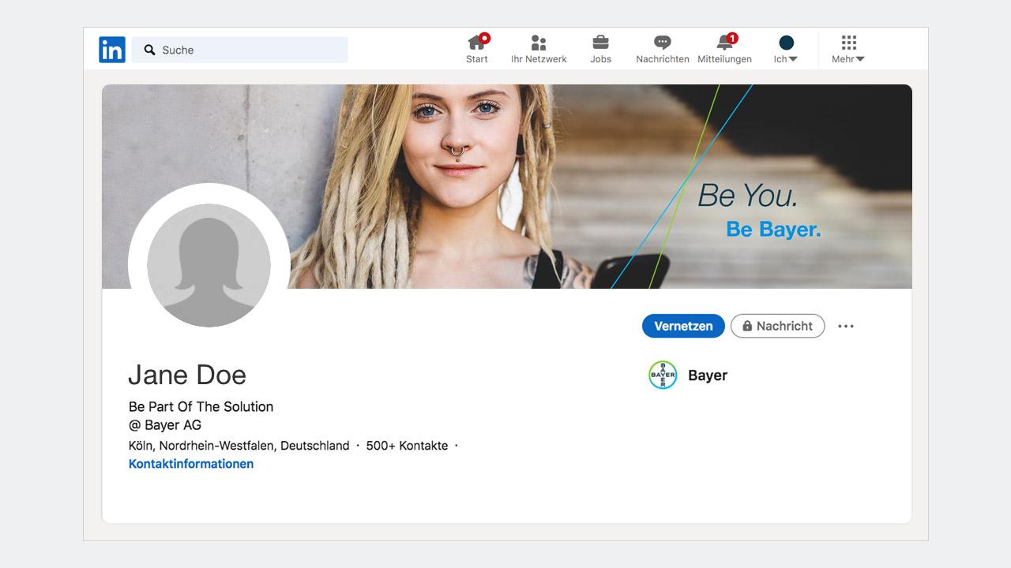Click the locked Nachricht button
The image size is (1011, 568).
777,326
